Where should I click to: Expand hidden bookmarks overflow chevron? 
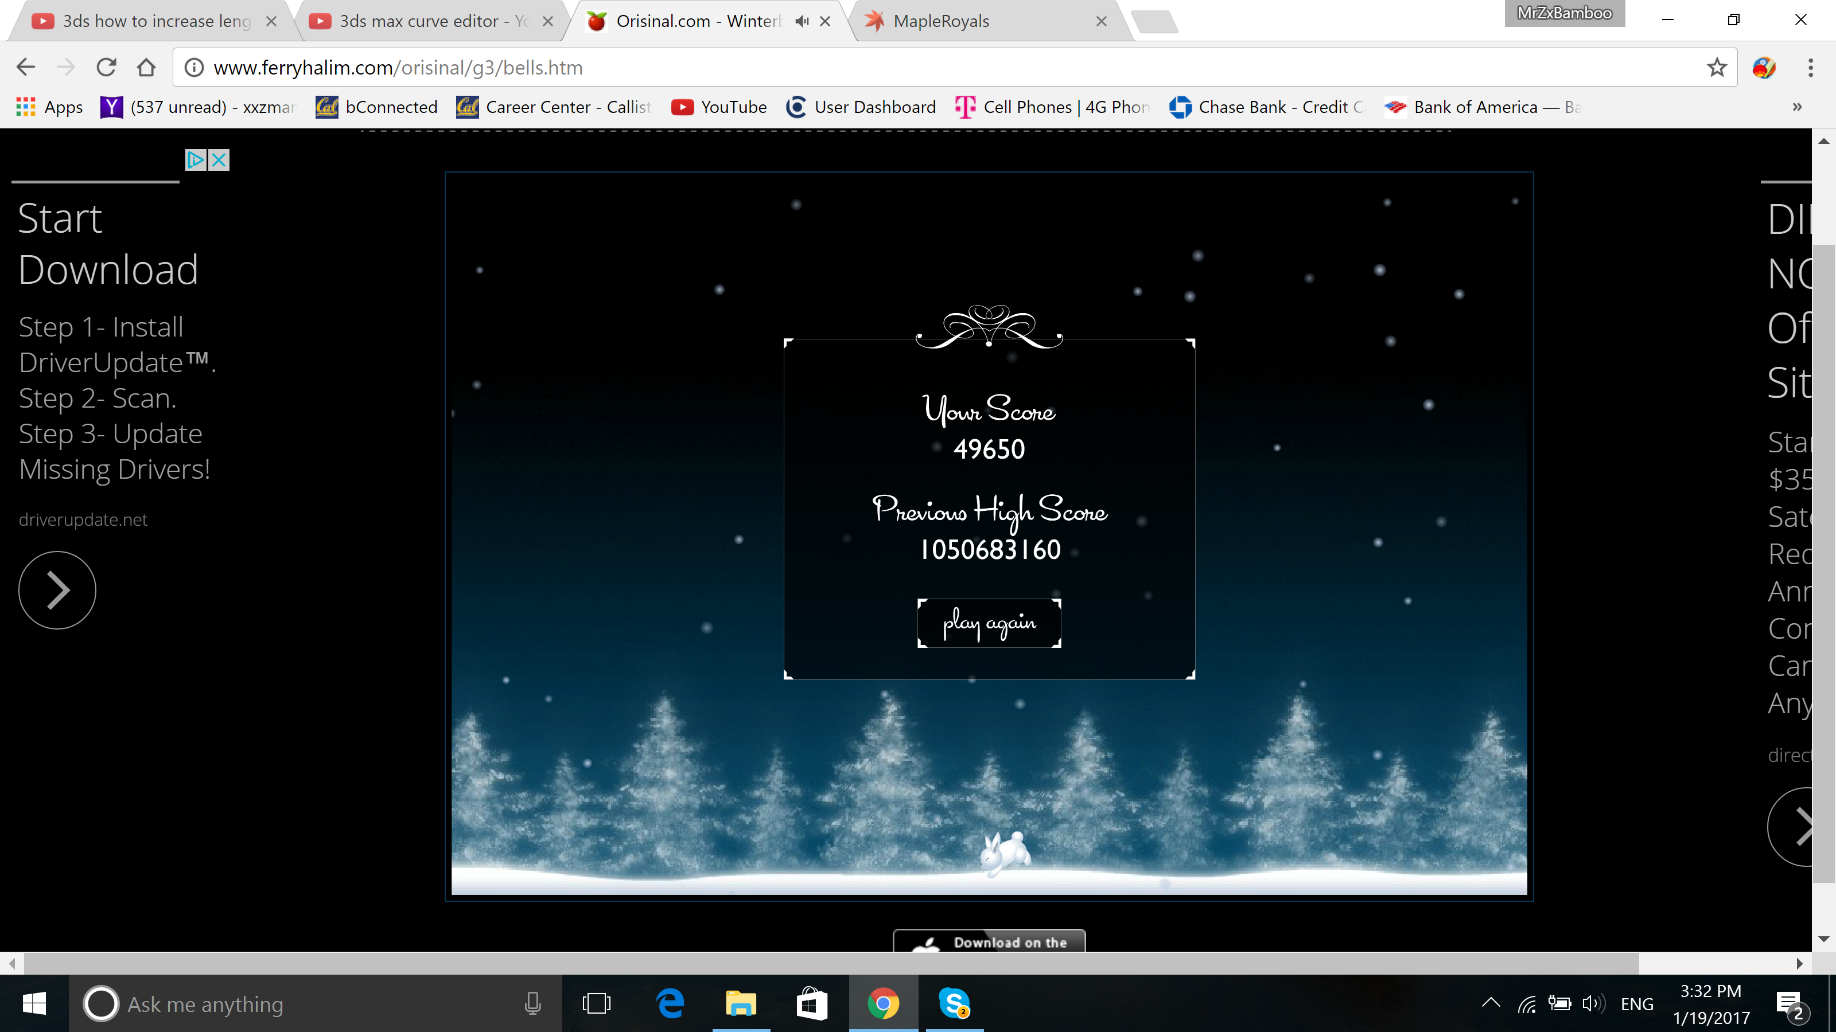(x=1797, y=107)
